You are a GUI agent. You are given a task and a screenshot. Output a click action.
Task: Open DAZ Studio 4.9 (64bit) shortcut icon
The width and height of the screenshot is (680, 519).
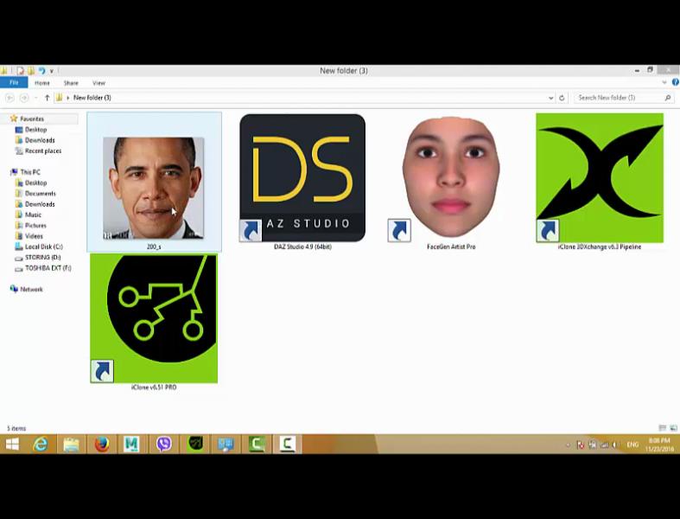[x=302, y=178]
